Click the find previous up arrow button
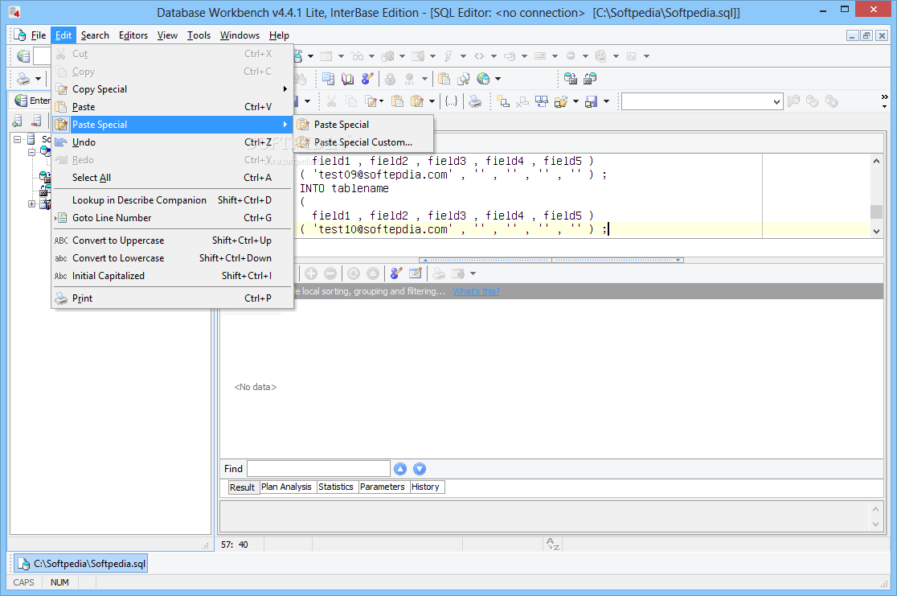Image resolution: width=897 pixels, height=596 pixels. [400, 469]
